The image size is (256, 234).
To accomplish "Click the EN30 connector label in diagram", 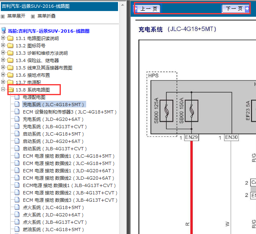I will tap(232, 137).
